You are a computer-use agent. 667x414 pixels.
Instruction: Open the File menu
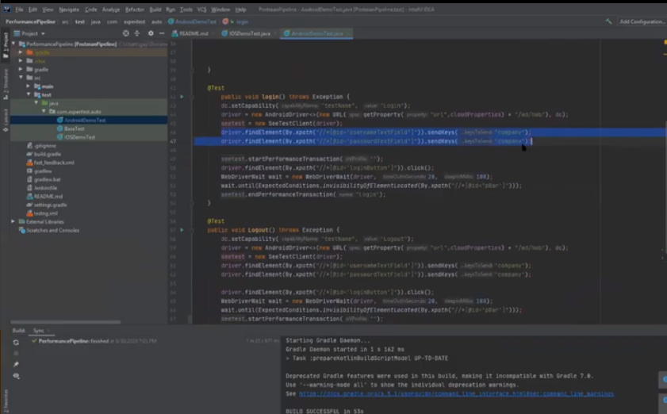pos(19,10)
